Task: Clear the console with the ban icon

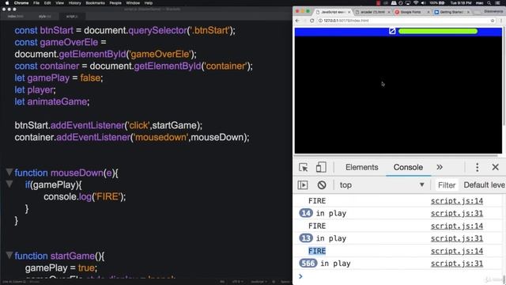Action: 322,184
